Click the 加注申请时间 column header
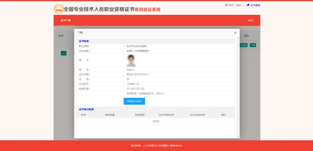The image size is (313, 151). tap(166, 115)
